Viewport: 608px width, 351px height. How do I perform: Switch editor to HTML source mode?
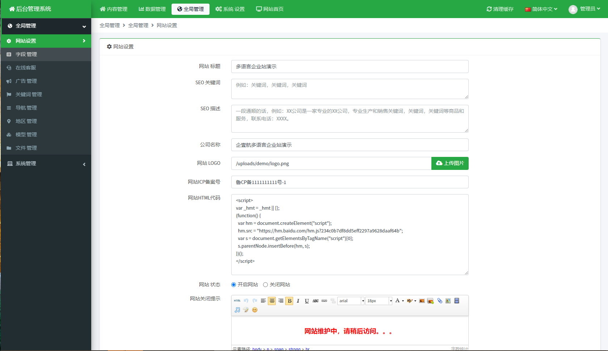pos(237,301)
